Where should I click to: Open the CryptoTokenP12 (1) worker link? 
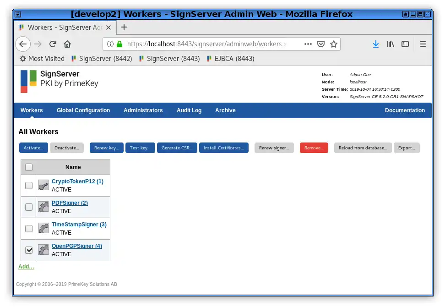click(77, 181)
